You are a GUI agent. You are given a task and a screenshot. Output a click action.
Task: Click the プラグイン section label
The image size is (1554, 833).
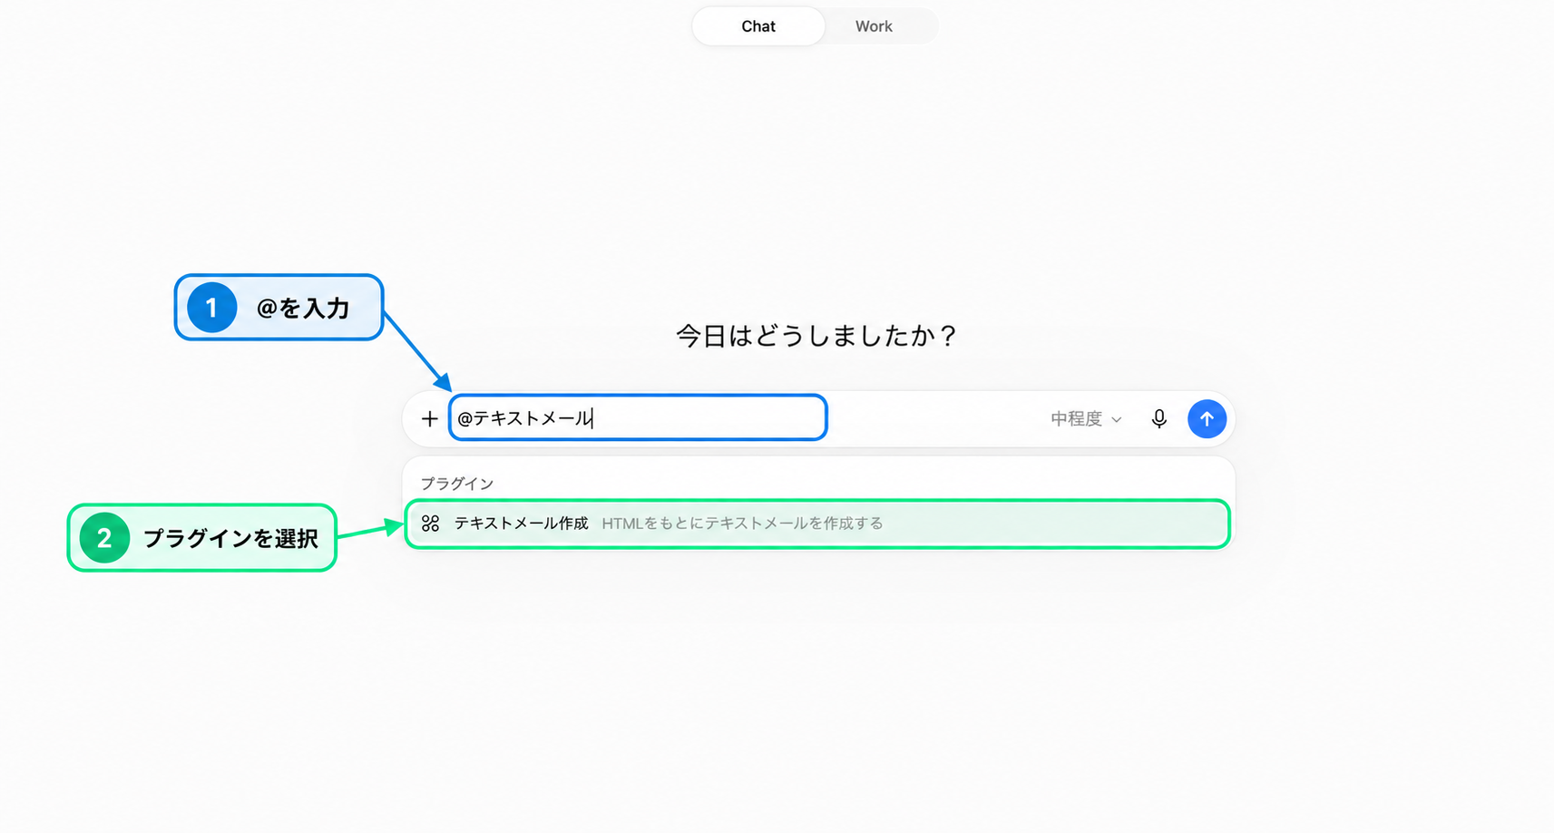pyautogui.click(x=457, y=484)
